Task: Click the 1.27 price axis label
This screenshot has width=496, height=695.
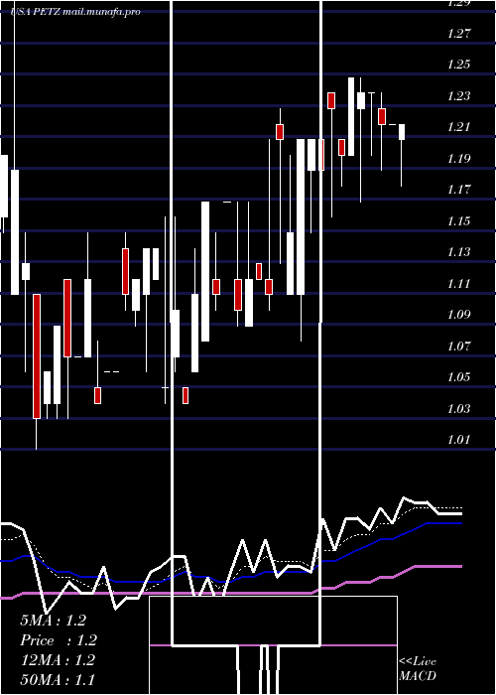Action: click(458, 33)
